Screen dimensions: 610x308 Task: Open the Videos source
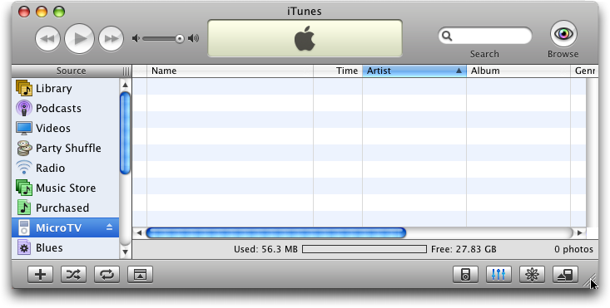point(66,128)
